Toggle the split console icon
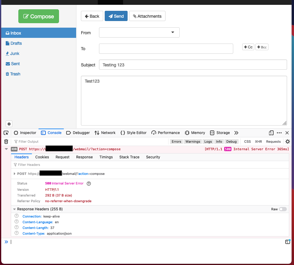294x265 pixels. point(287,242)
